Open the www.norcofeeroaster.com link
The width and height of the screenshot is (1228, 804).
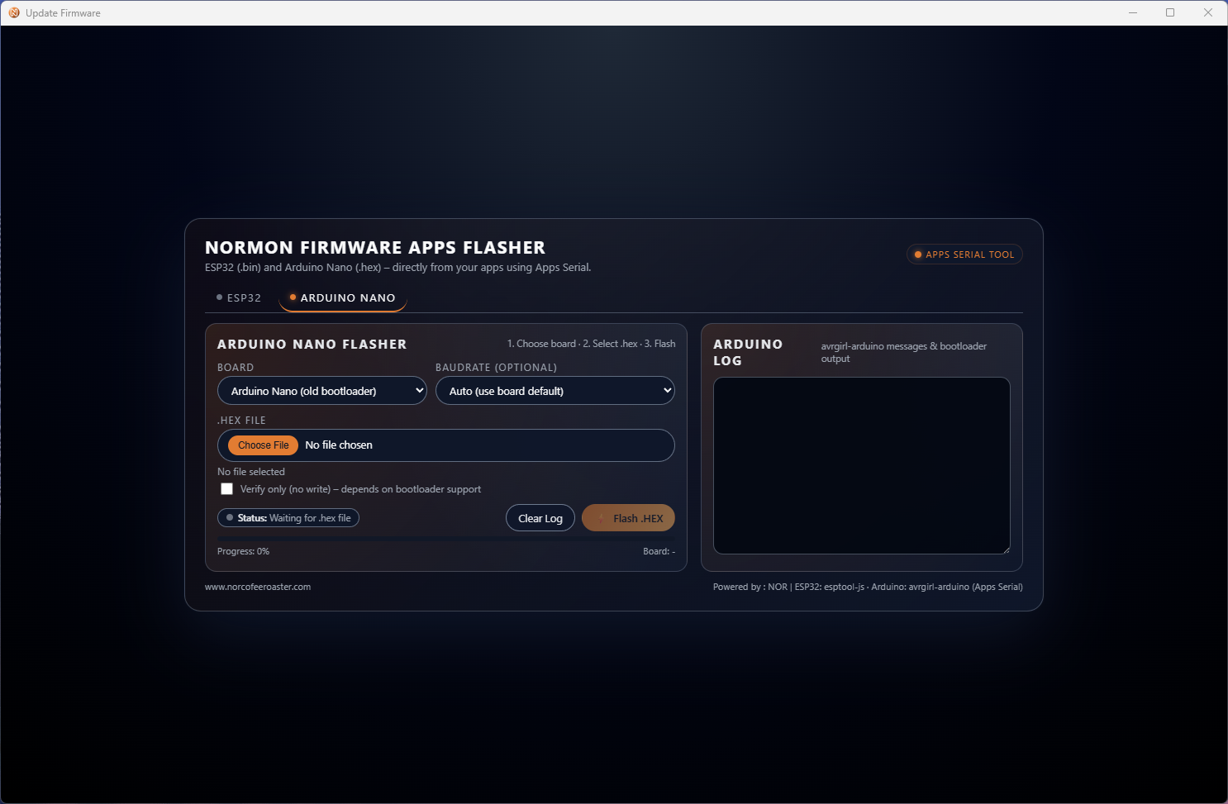(257, 586)
